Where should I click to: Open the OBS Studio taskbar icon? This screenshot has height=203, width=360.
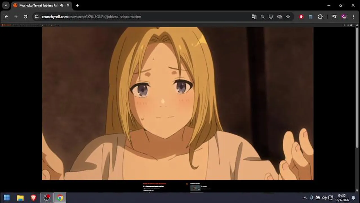[47, 198]
